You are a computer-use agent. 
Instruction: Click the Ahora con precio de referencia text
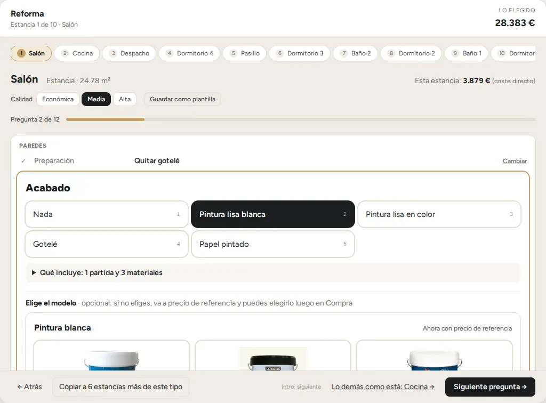point(467,328)
